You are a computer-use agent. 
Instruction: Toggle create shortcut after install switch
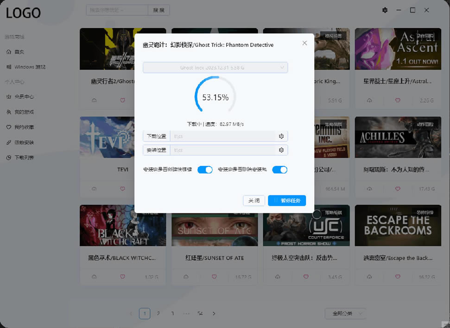(205, 170)
